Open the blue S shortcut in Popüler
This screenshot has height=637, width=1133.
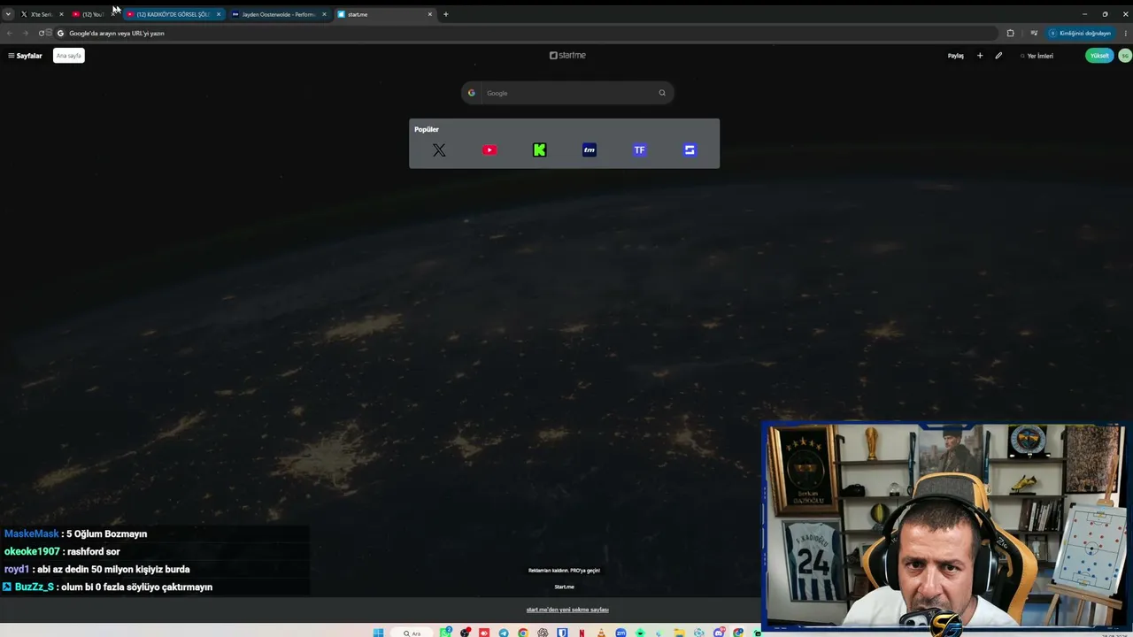click(690, 150)
